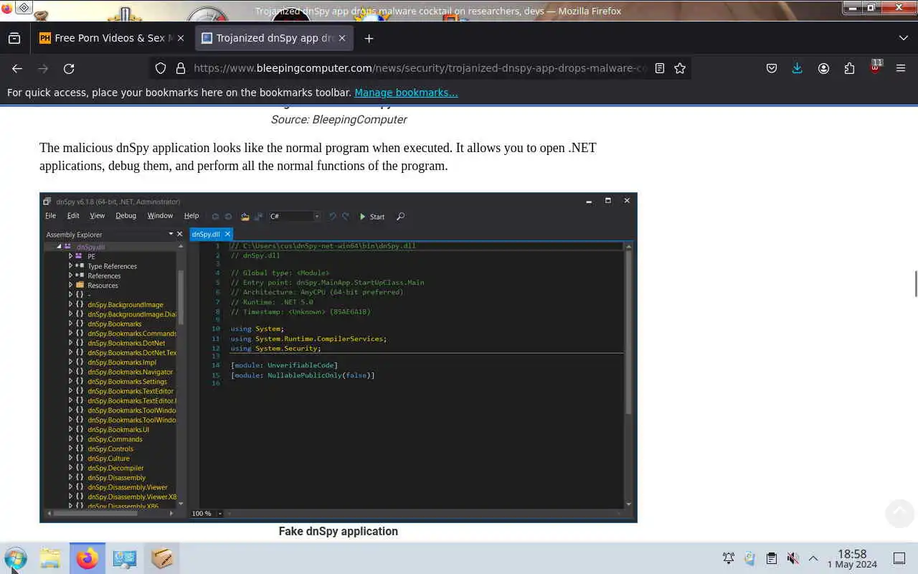This screenshot has height=574, width=918.
Task: Switch to the tab with PH favicon
Action: click(113, 39)
